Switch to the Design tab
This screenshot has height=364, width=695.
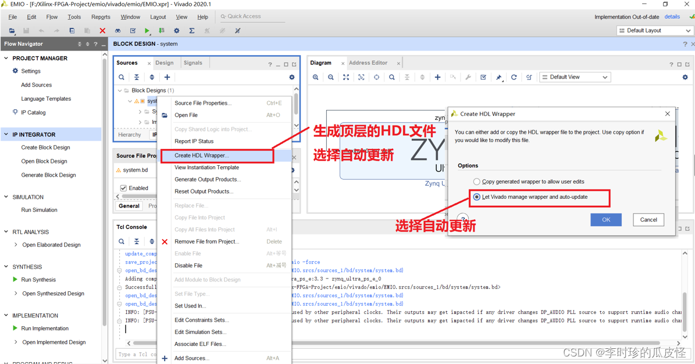click(165, 63)
